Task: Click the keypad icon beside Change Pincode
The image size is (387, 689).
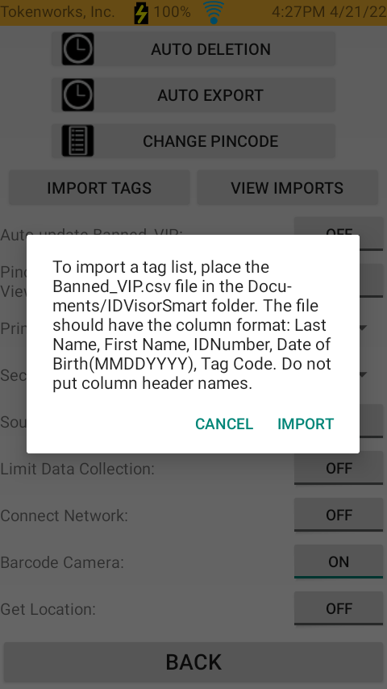Action: click(77, 141)
